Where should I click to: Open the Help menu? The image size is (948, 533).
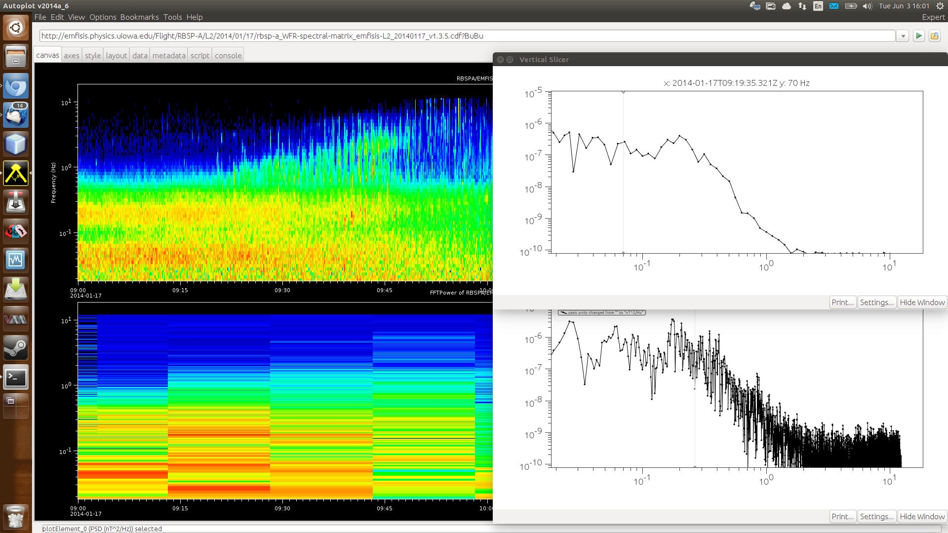[195, 17]
